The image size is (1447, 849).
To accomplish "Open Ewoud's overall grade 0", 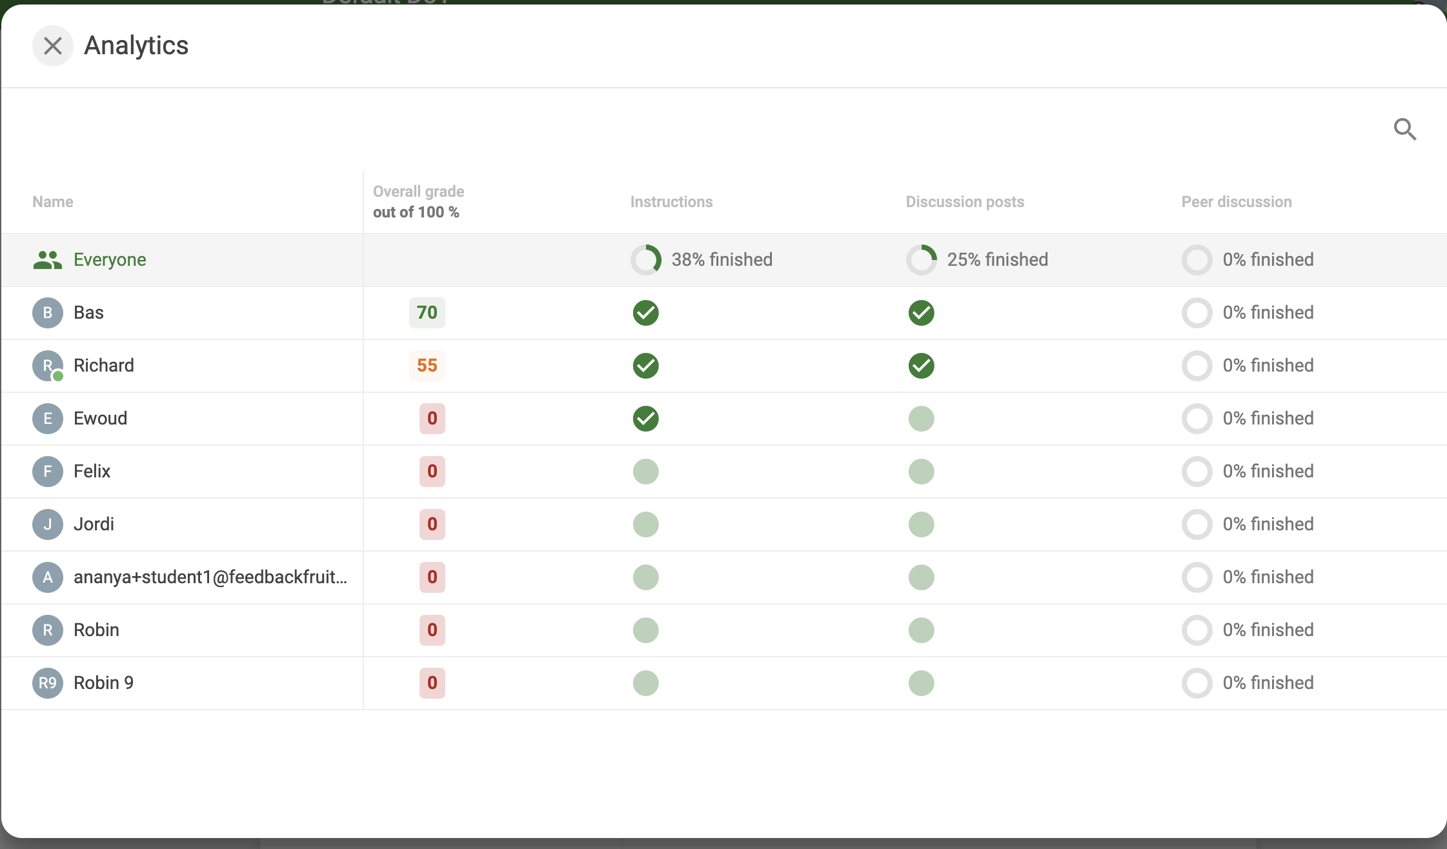I will tap(432, 419).
